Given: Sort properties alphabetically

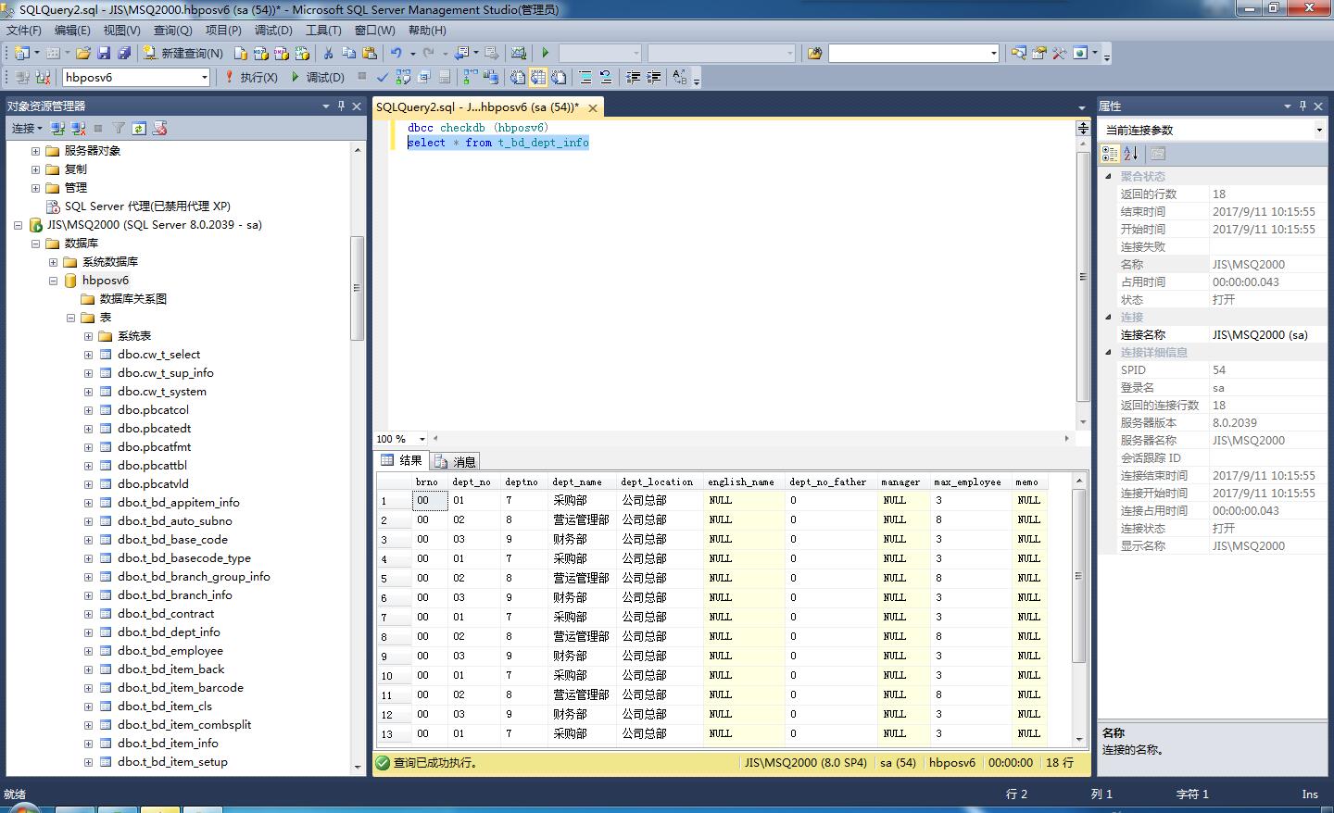Looking at the screenshot, I should pos(1131,154).
